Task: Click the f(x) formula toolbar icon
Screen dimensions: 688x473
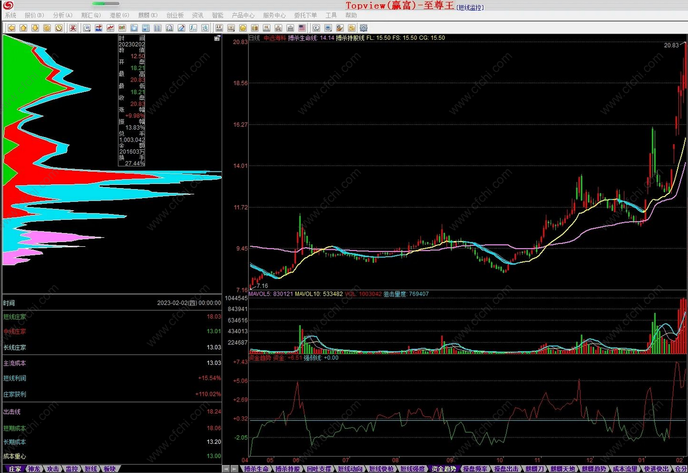Action: [193, 28]
